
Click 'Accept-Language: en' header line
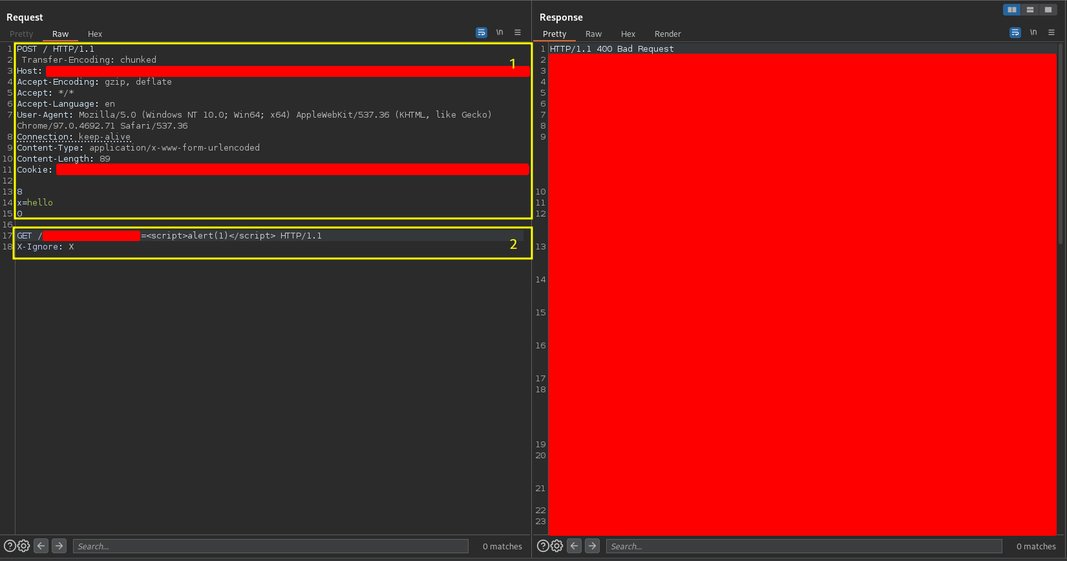pyautogui.click(x=66, y=104)
